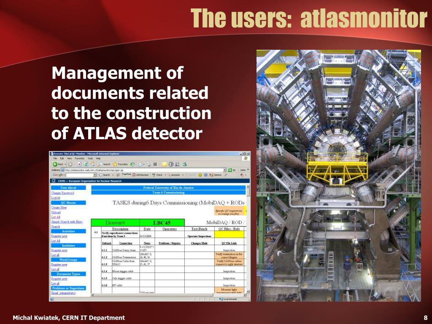Open the File menu

pos(55,159)
